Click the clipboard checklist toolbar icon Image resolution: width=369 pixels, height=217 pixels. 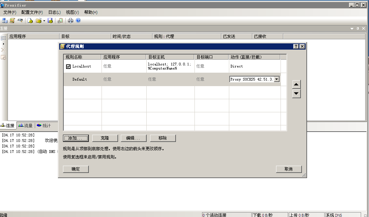click(x=60, y=21)
